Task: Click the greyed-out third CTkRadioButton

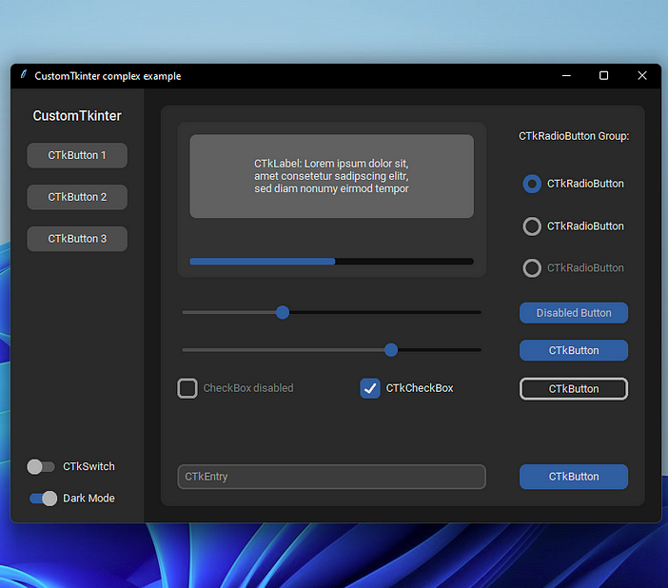Action: click(532, 268)
